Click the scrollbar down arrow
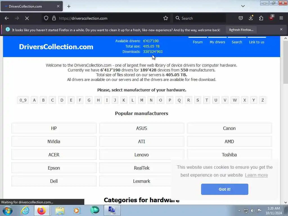Image resolution: width=288 pixels, height=216 pixels. coord(285,202)
